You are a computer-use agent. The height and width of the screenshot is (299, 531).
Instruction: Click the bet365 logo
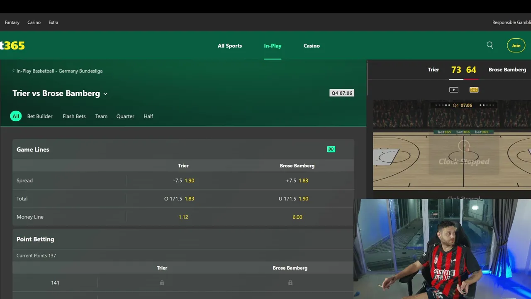tap(12, 46)
